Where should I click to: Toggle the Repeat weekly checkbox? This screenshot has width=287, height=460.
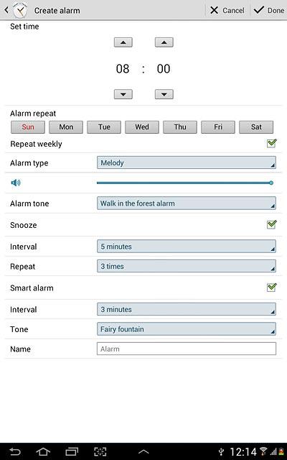271,144
